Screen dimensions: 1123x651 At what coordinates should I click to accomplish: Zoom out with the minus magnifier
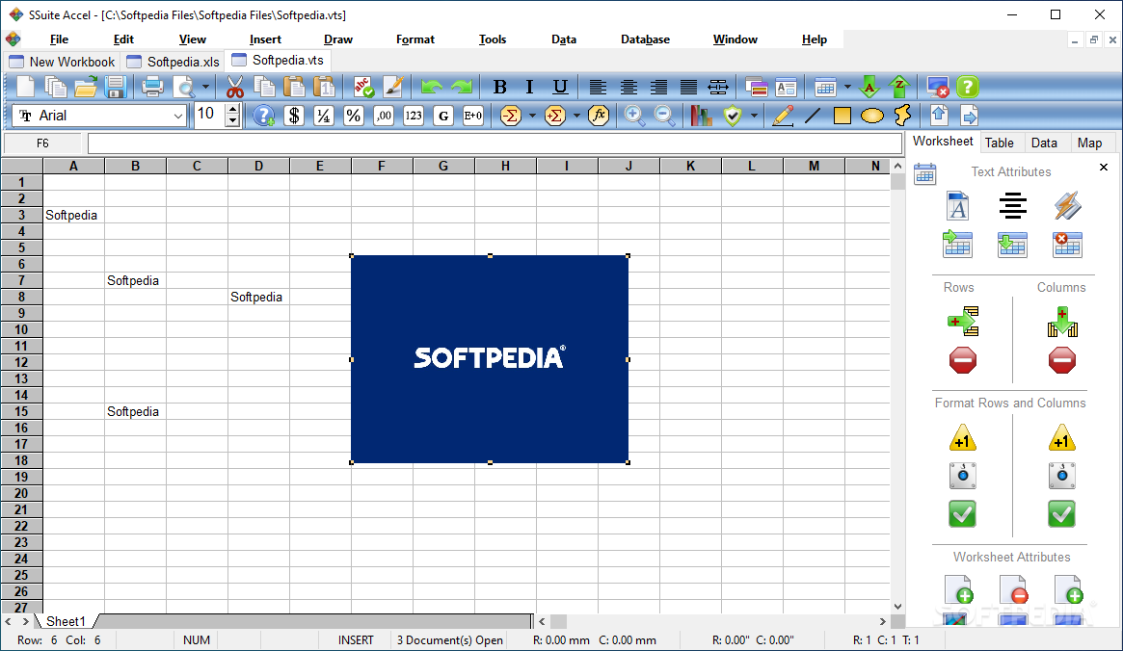pyautogui.click(x=664, y=116)
